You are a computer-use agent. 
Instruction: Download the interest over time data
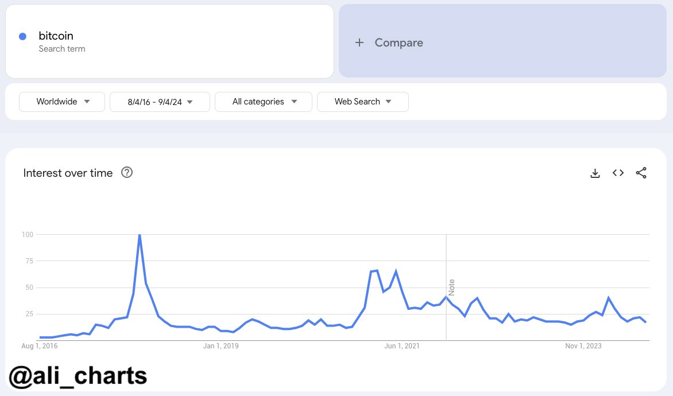595,173
